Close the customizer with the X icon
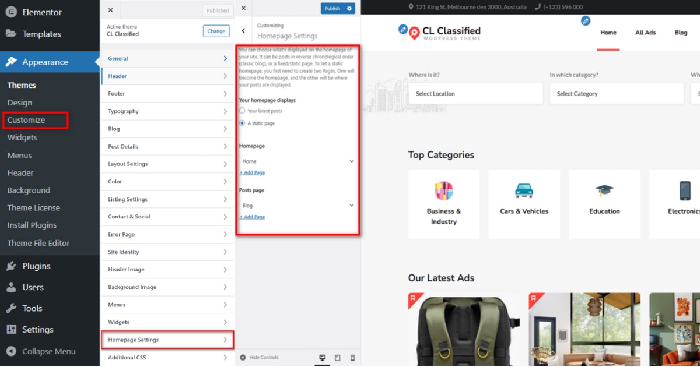This screenshot has height=367, width=700. tap(111, 10)
